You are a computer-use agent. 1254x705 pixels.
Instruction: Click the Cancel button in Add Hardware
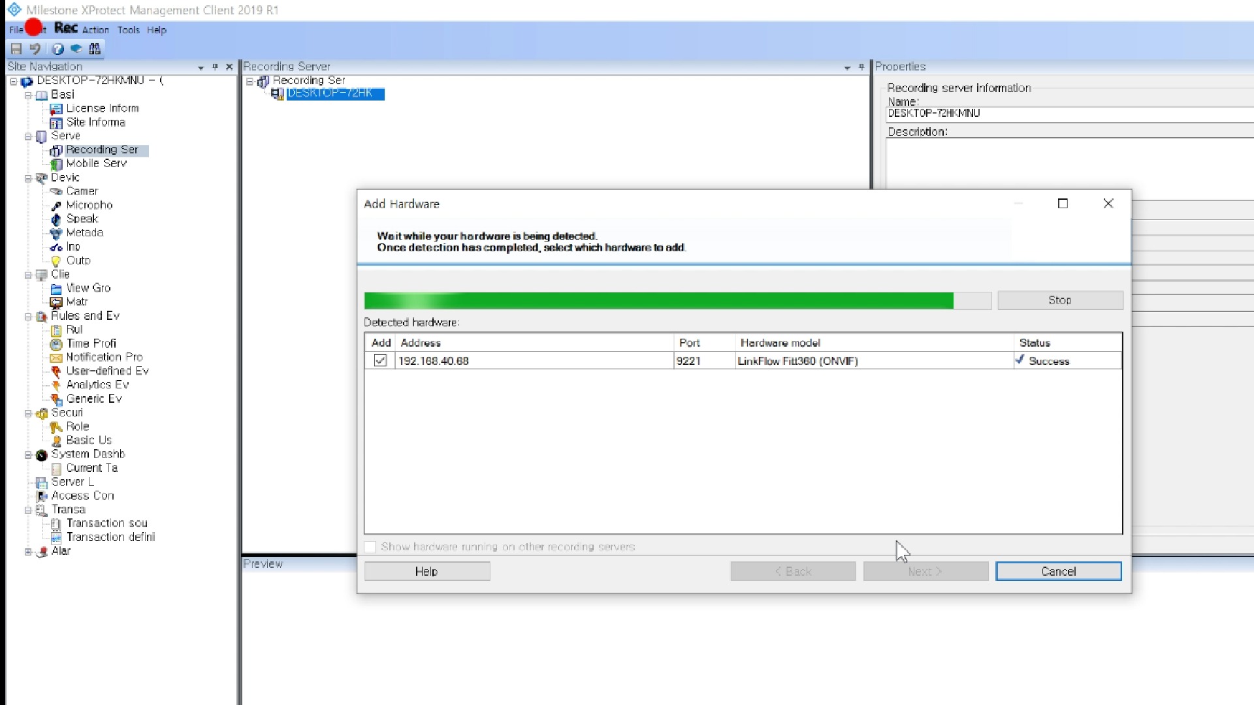coord(1058,571)
